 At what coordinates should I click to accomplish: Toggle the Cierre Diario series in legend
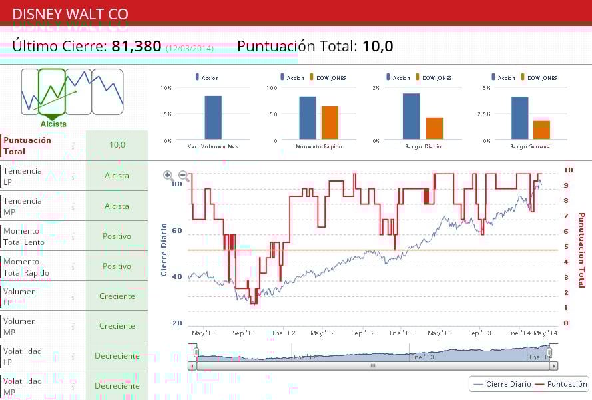click(502, 384)
